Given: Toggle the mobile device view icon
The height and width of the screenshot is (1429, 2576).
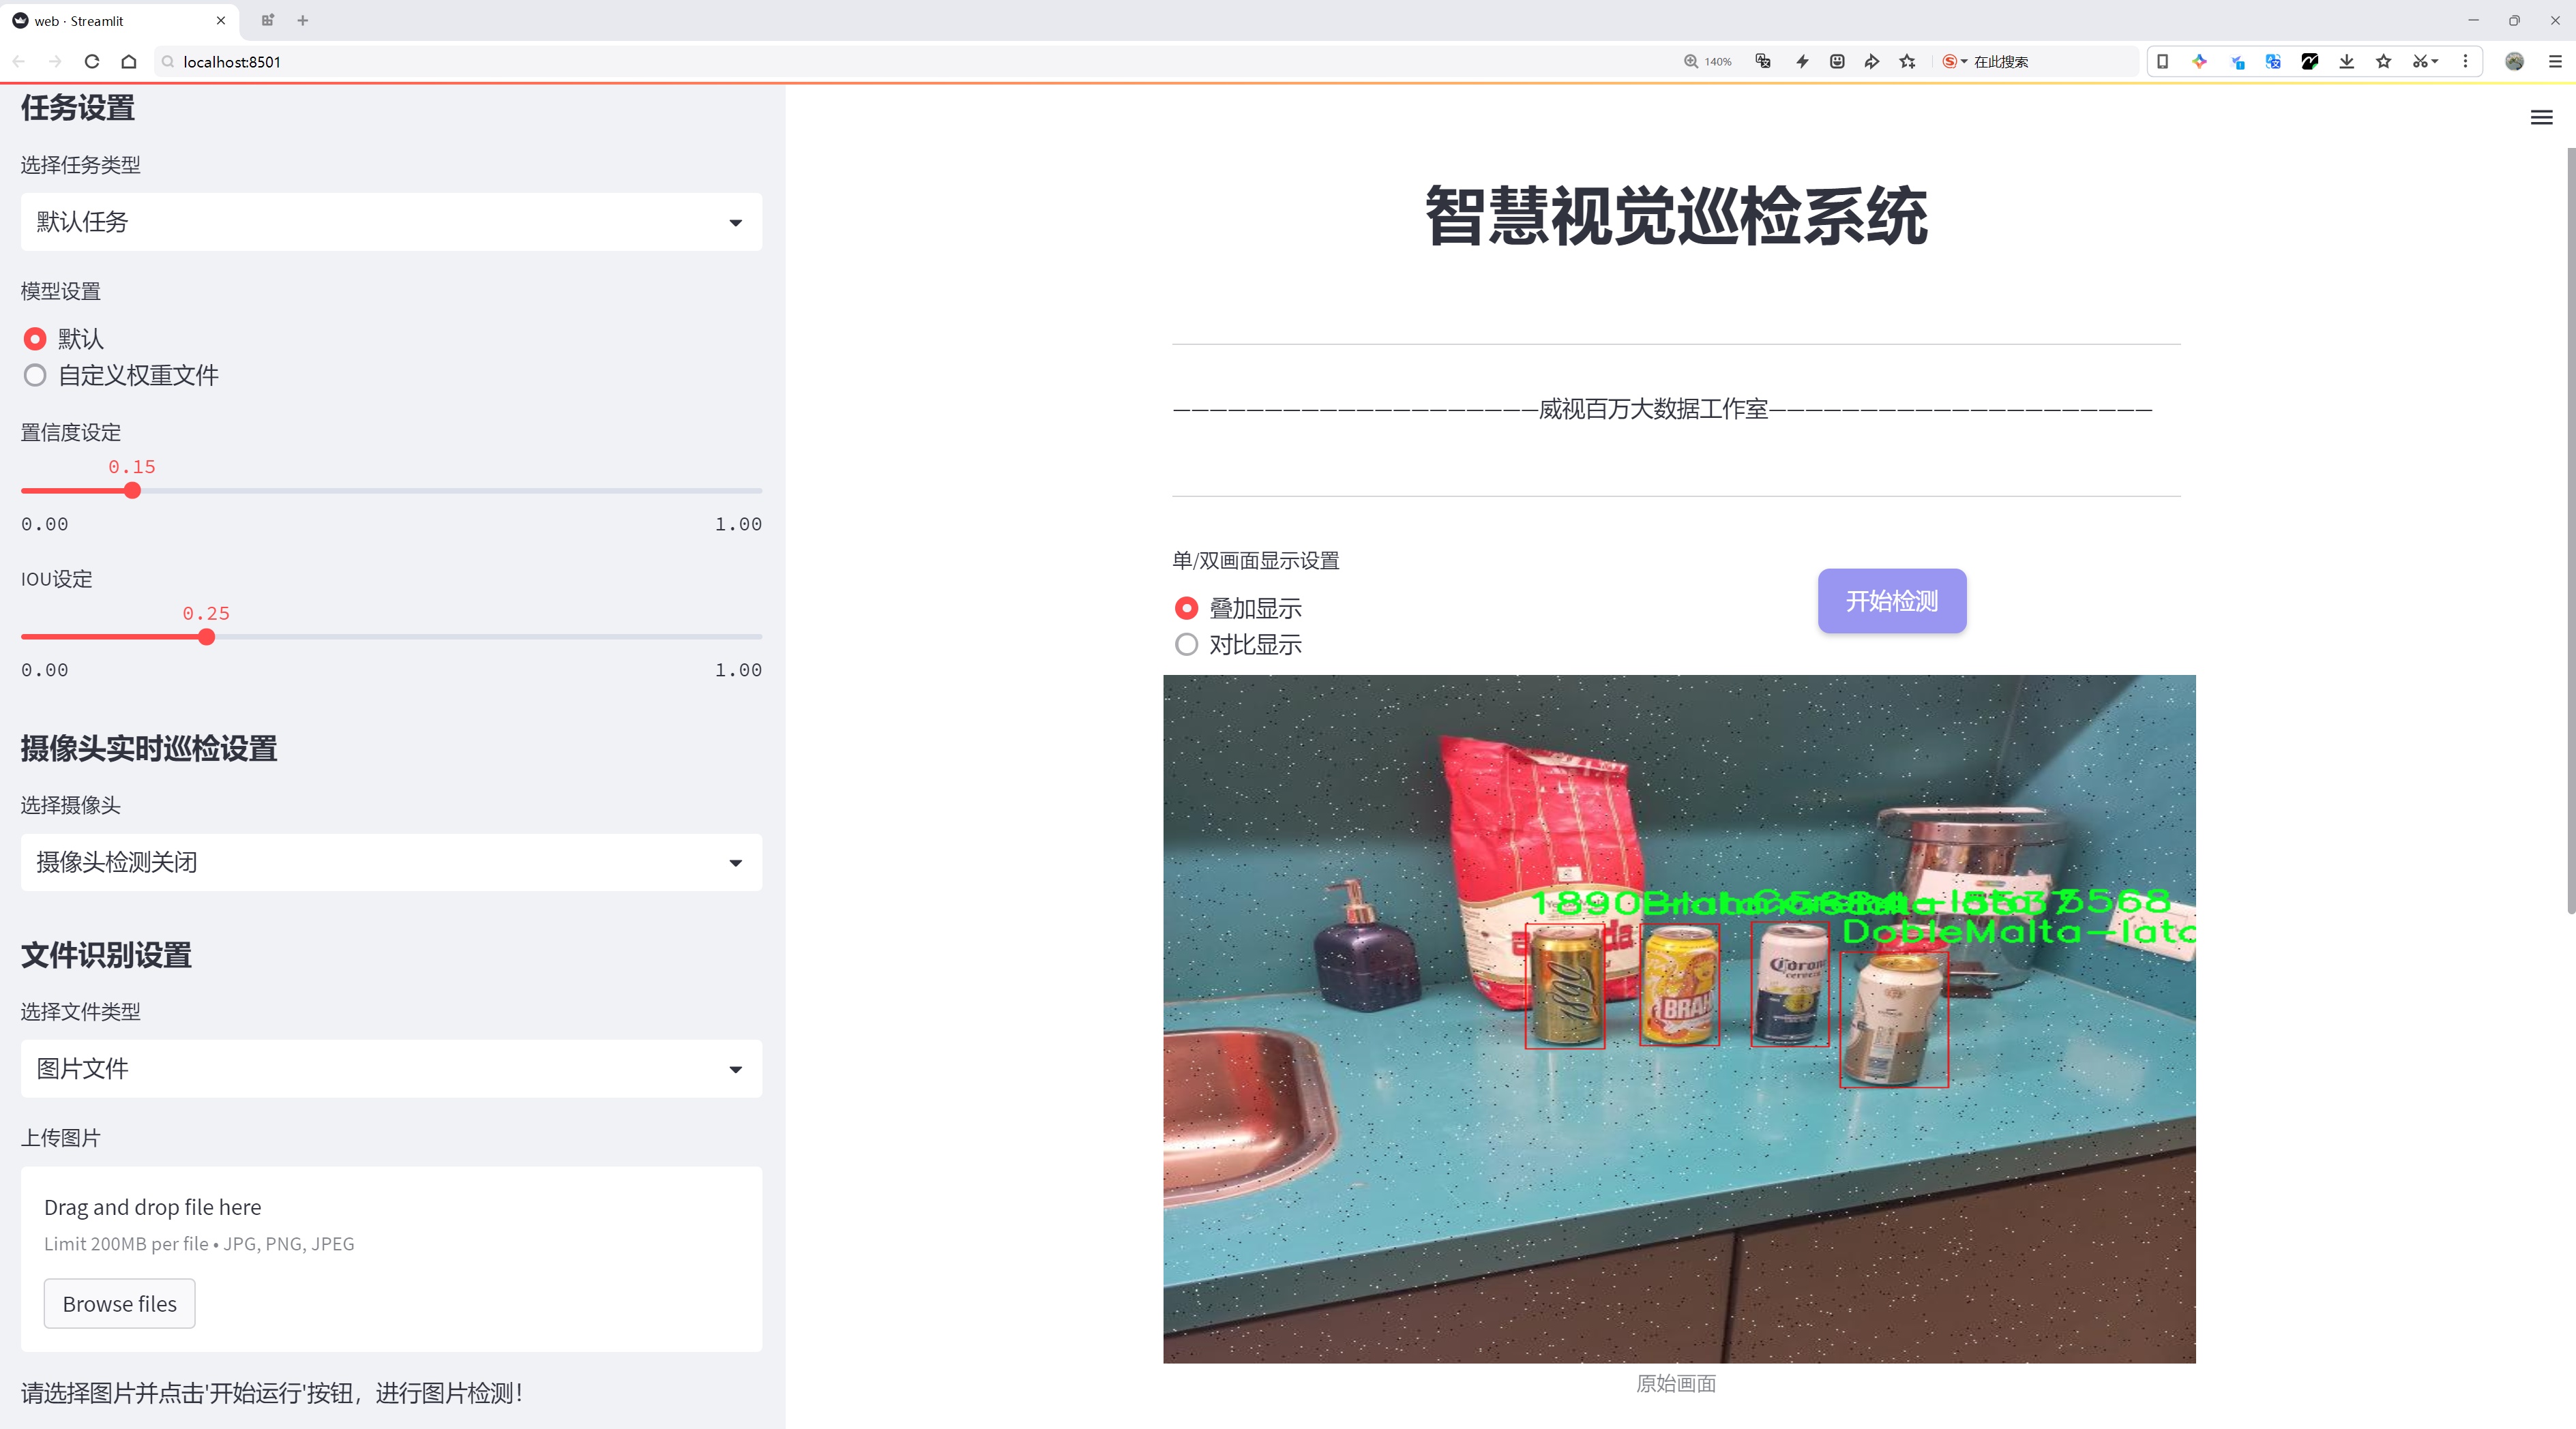Looking at the screenshot, I should (x=2162, y=62).
